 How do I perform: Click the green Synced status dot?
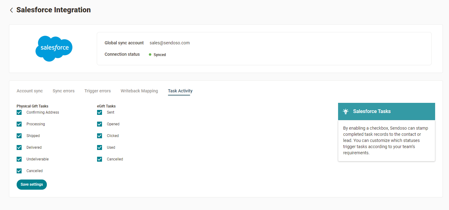click(x=150, y=55)
